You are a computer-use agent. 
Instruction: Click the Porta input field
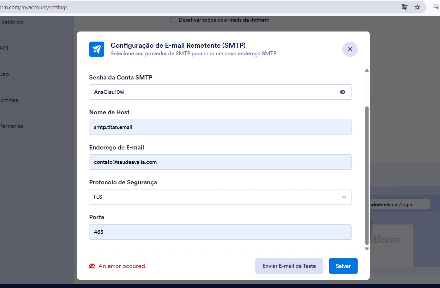[220, 232]
